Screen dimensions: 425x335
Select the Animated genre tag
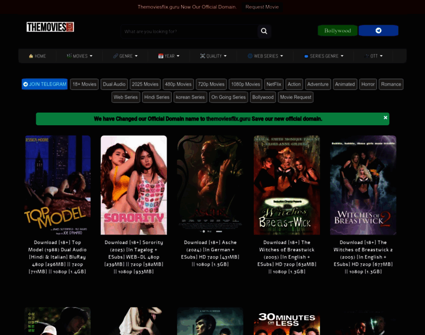point(345,84)
